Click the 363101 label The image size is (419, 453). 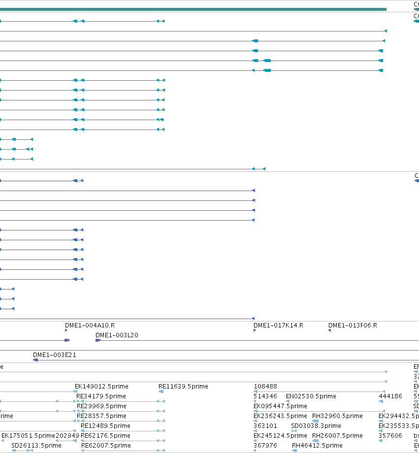coord(265,425)
